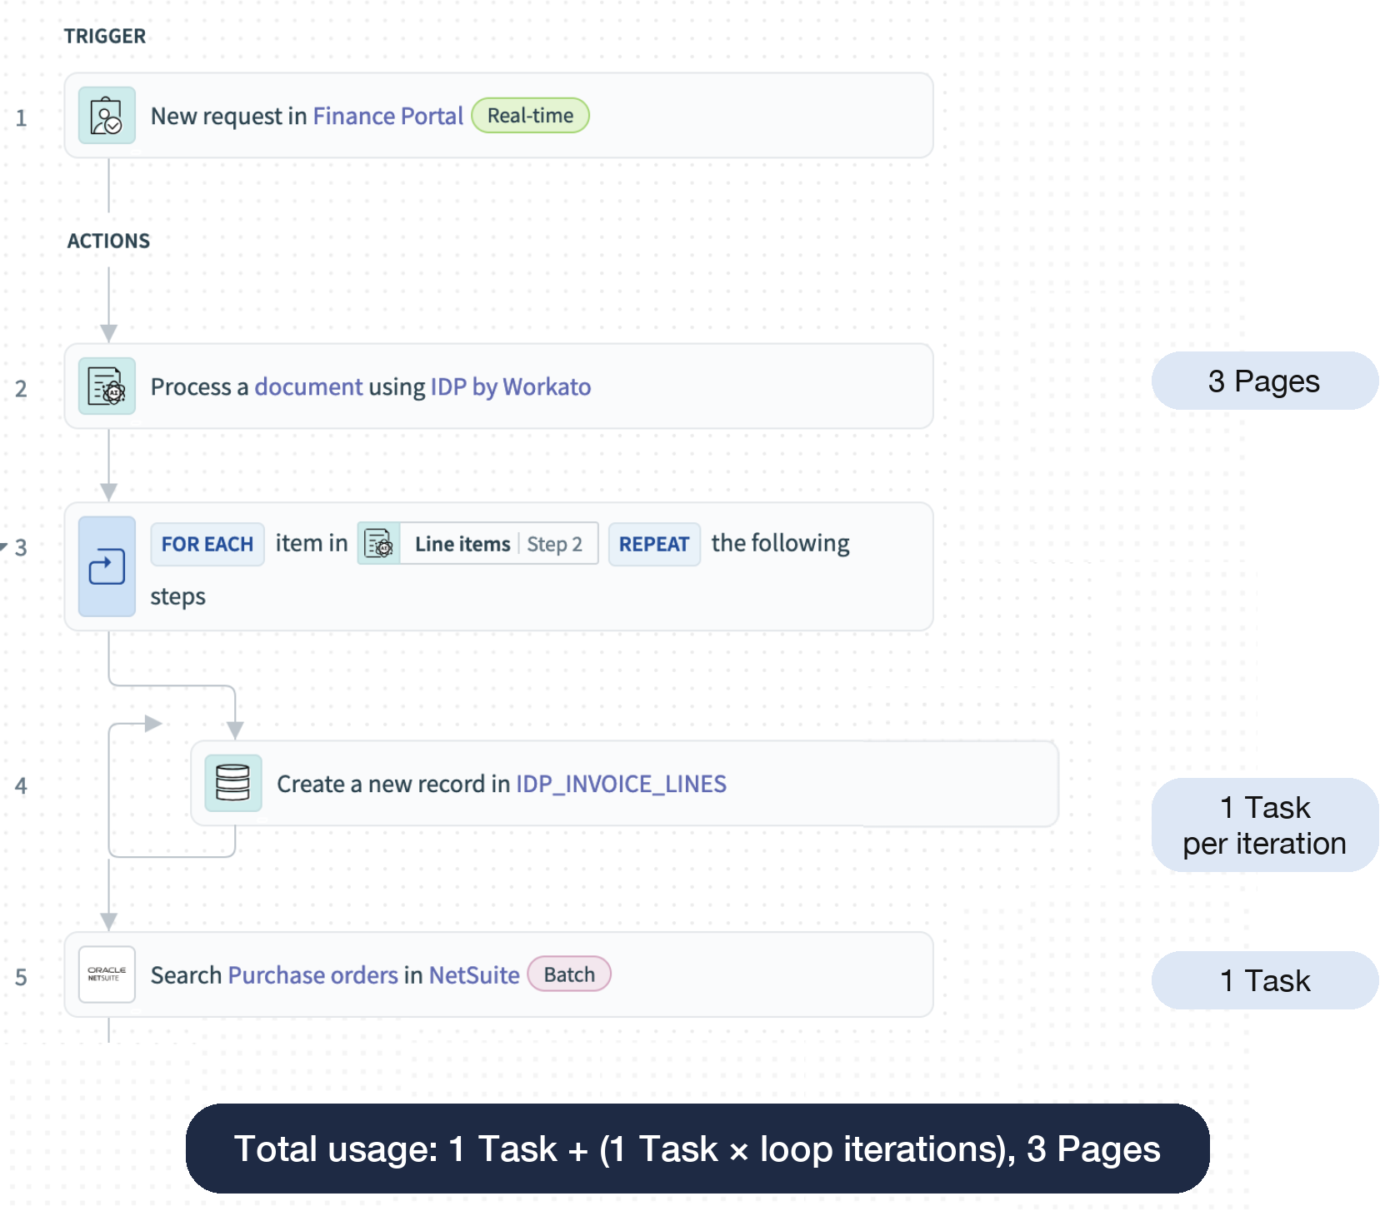The width and height of the screenshot is (1395, 1211).
Task: Click the For Each loop icon
Action: (107, 566)
